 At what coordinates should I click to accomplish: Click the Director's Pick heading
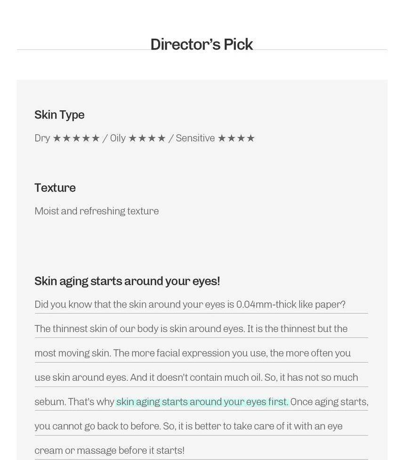point(202,44)
